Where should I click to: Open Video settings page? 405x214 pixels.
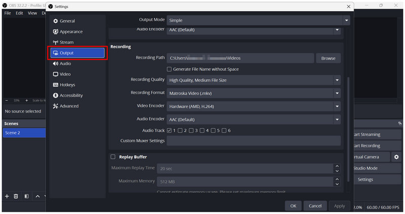coord(77,74)
